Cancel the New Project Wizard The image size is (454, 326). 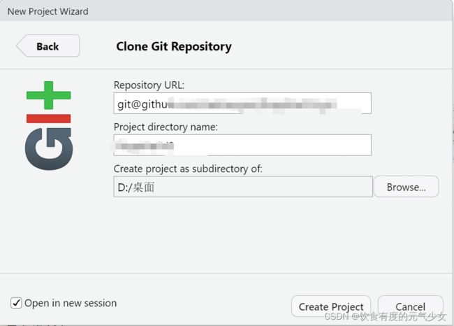(410, 306)
